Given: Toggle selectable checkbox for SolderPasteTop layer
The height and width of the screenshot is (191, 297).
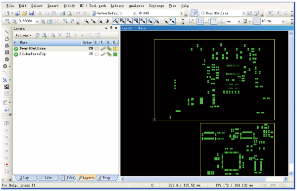Looking at the screenshot, I should coord(97,54).
